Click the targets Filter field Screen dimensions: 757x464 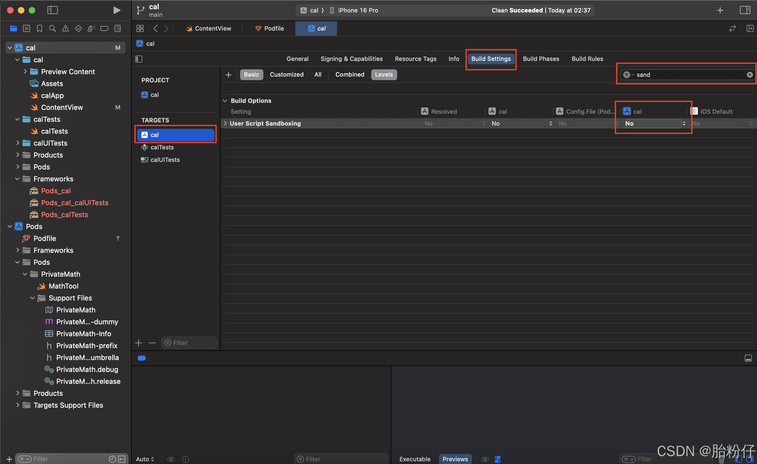[x=189, y=343]
